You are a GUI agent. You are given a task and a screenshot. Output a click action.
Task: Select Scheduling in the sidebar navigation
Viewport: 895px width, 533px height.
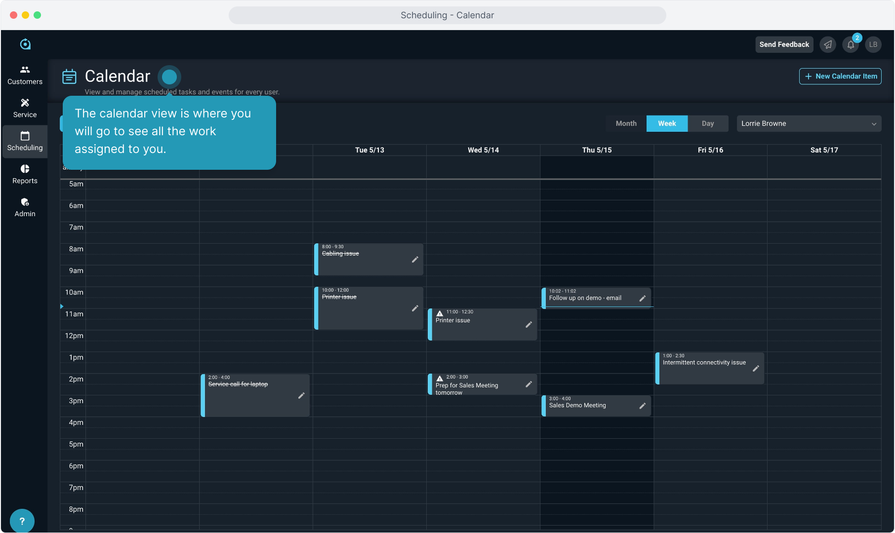click(25, 141)
